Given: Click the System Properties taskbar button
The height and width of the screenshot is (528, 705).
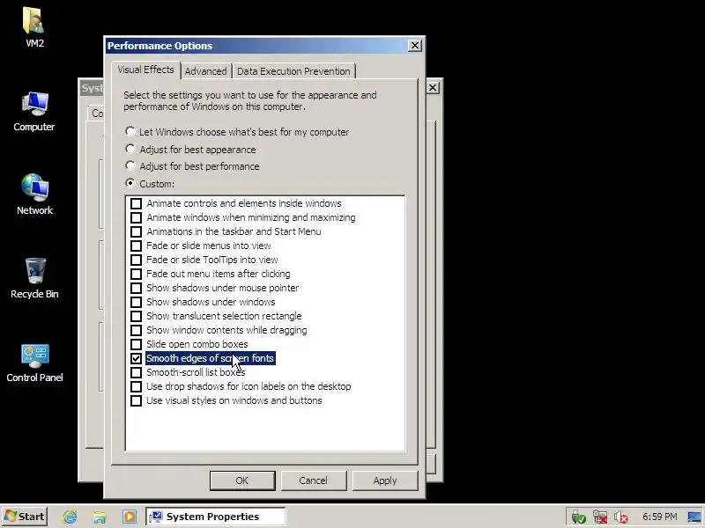Looking at the screenshot, I should [x=215, y=517].
